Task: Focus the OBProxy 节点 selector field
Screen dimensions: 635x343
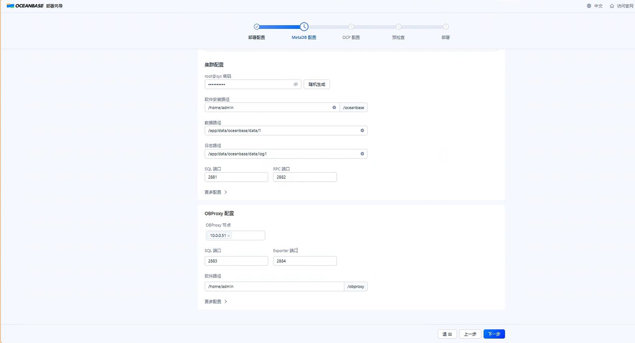Action: pos(235,236)
